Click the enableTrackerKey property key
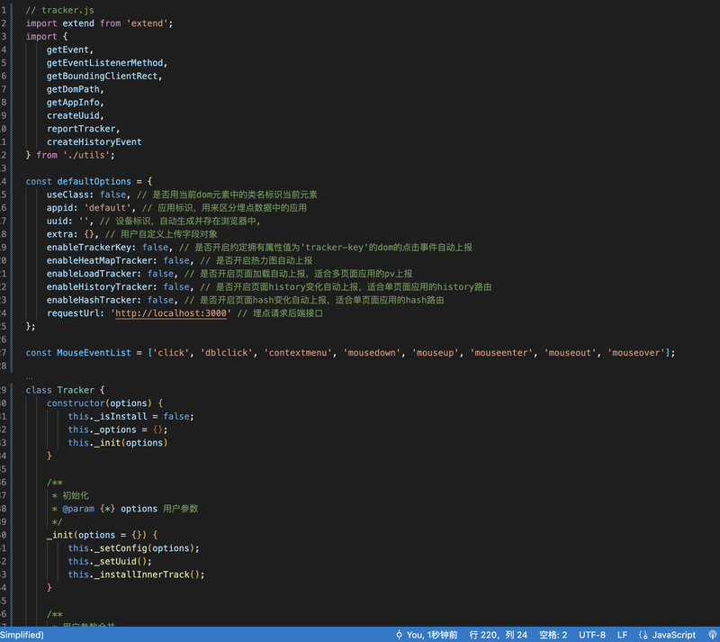Image resolution: width=720 pixels, height=642 pixels. click(88, 248)
